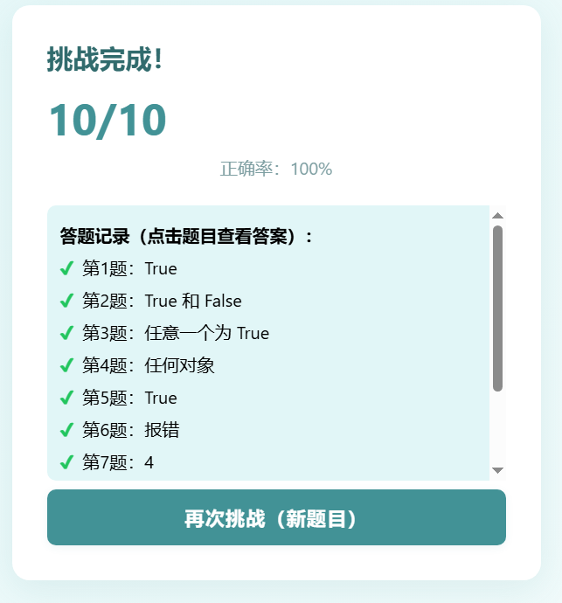Click the green checkmark beside 第2题
This screenshot has width=562, height=603.
point(66,301)
